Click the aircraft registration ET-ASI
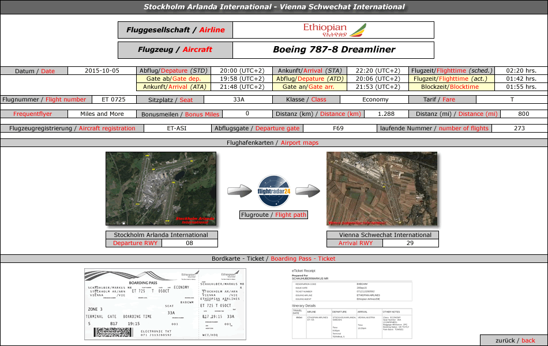Viewport: 548px width, 346px height. point(177,128)
